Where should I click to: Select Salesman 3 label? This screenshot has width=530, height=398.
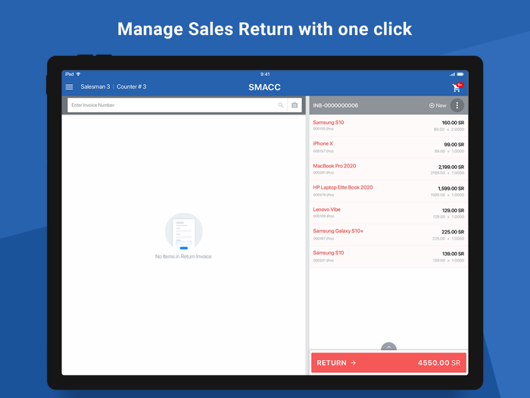pos(95,86)
